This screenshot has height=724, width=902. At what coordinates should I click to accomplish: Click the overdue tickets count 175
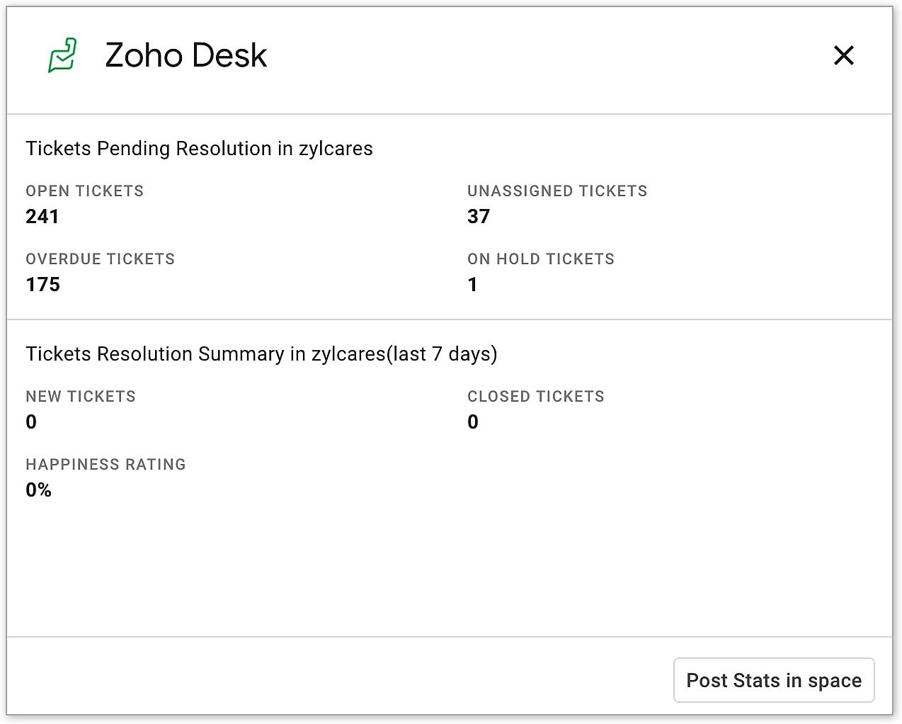tap(43, 285)
